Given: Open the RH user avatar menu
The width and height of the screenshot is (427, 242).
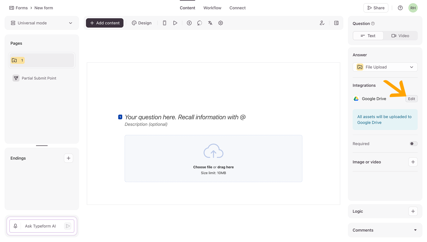Looking at the screenshot, I should tap(413, 8).
